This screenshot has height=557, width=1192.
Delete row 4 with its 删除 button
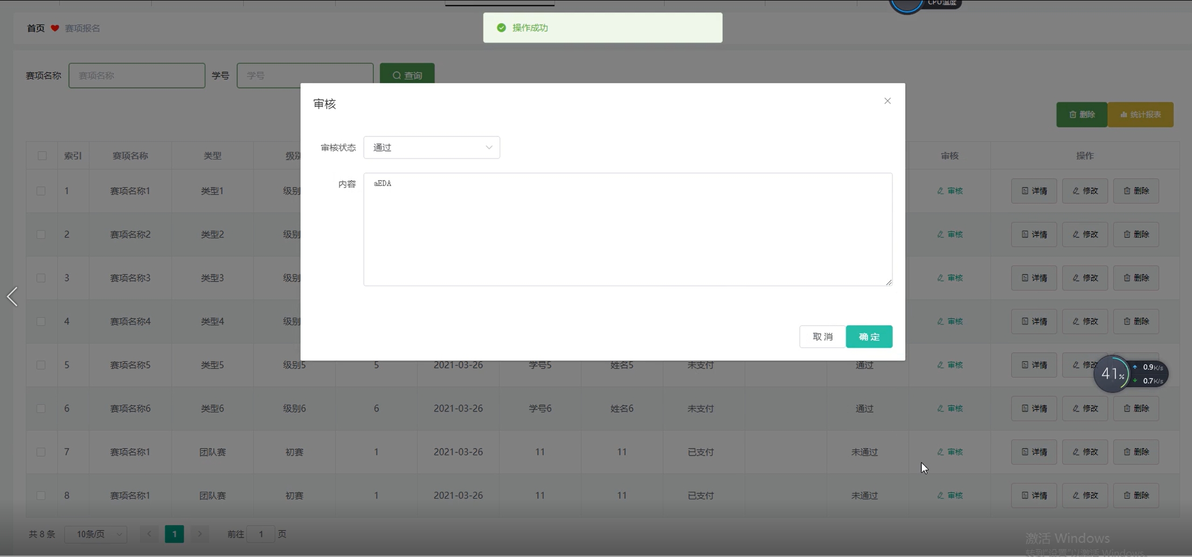point(1136,321)
